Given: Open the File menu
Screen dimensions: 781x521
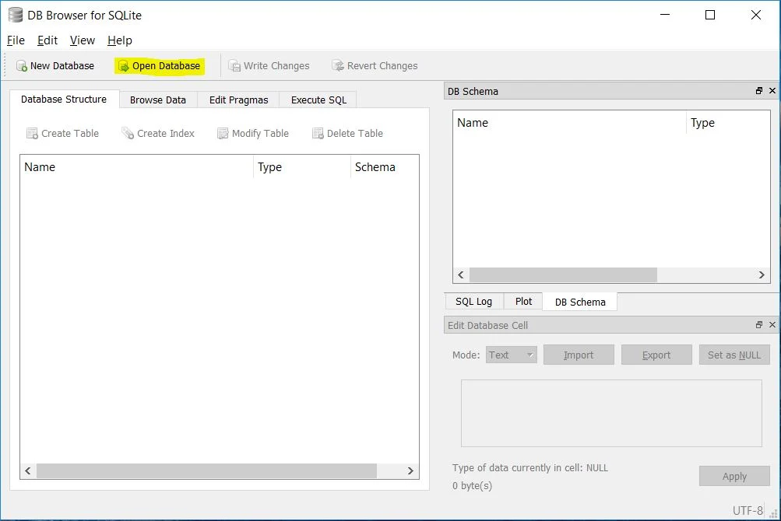Looking at the screenshot, I should [x=16, y=40].
